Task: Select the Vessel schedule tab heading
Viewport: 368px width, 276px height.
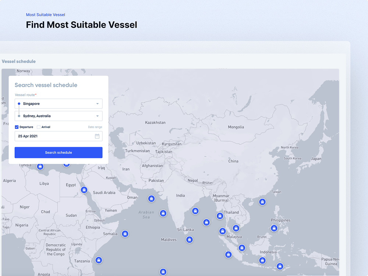Action: click(19, 61)
